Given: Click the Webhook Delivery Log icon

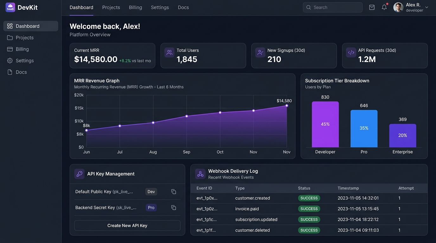Looking at the screenshot, I should point(200,174).
